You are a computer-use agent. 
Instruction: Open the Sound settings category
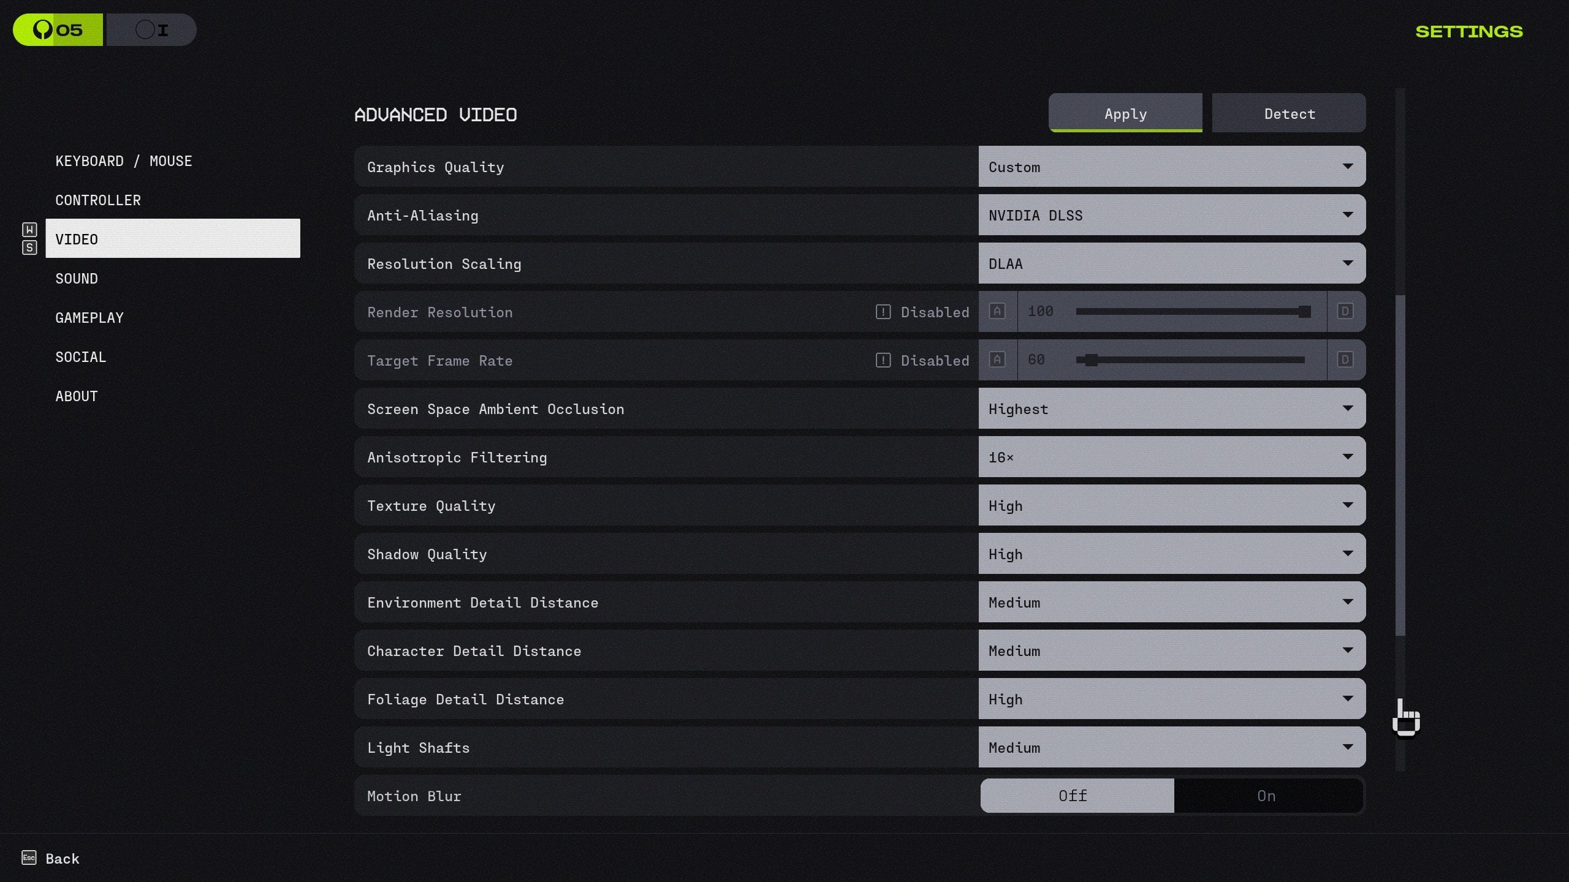pyautogui.click(x=77, y=279)
